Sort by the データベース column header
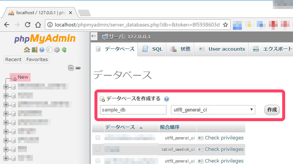 pos(120,127)
